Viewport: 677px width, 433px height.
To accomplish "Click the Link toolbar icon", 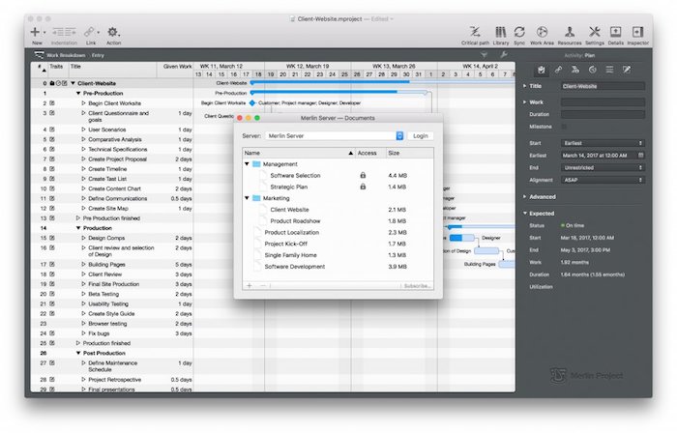I will pyautogui.click(x=89, y=32).
